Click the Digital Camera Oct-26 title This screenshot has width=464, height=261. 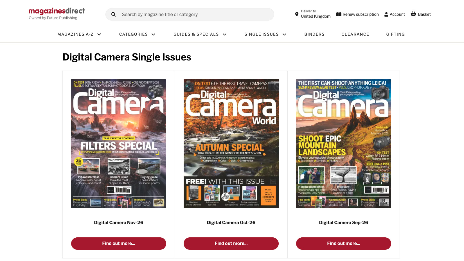point(231,222)
